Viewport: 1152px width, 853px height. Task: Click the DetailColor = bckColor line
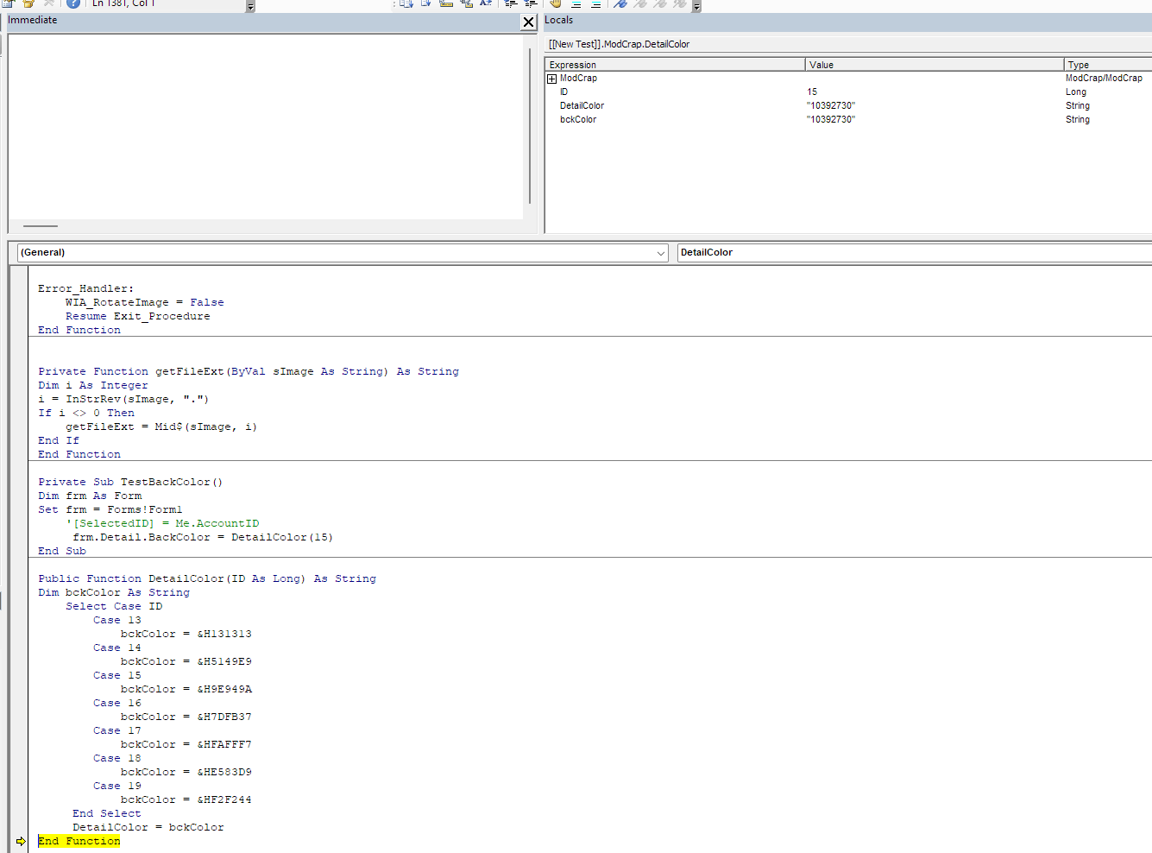tap(148, 828)
